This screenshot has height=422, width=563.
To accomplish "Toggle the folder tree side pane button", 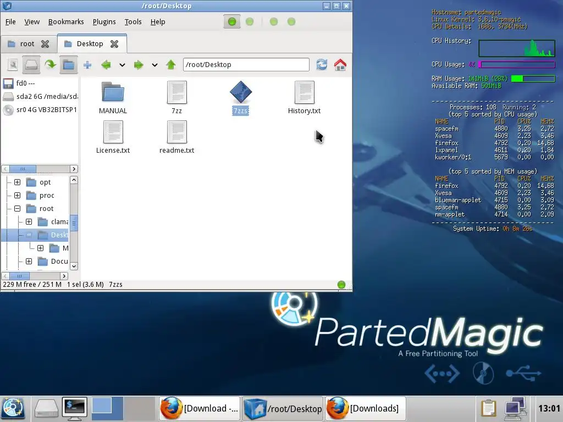I will 69,65.
